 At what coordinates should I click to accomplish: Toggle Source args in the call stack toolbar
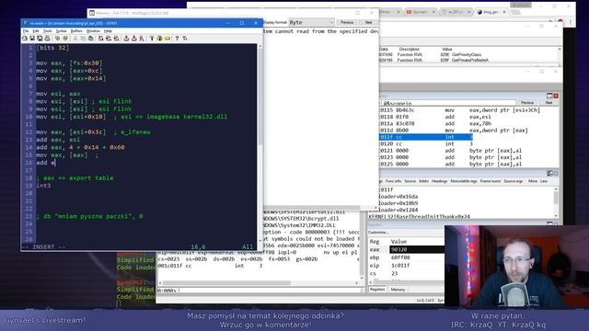coord(514,181)
